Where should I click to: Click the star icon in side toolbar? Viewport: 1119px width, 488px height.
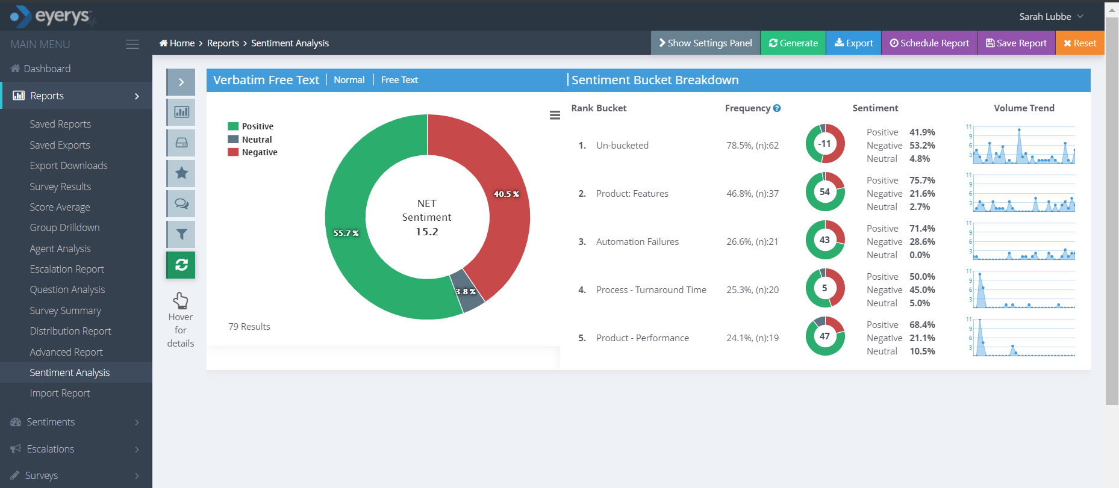(x=181, y=173)
